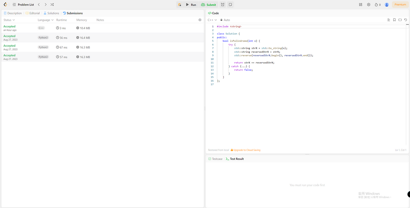The width and height of the screenshot is (410, 208).
Task: Open the layout grid icon
Action: tap(361, 5)
